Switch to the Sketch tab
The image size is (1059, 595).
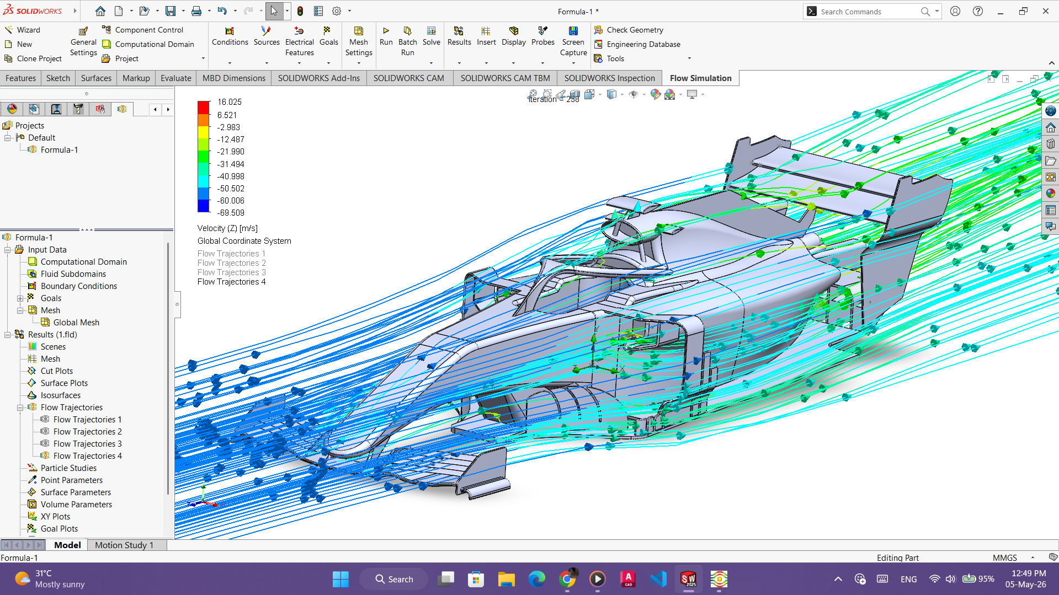(58, 78)
